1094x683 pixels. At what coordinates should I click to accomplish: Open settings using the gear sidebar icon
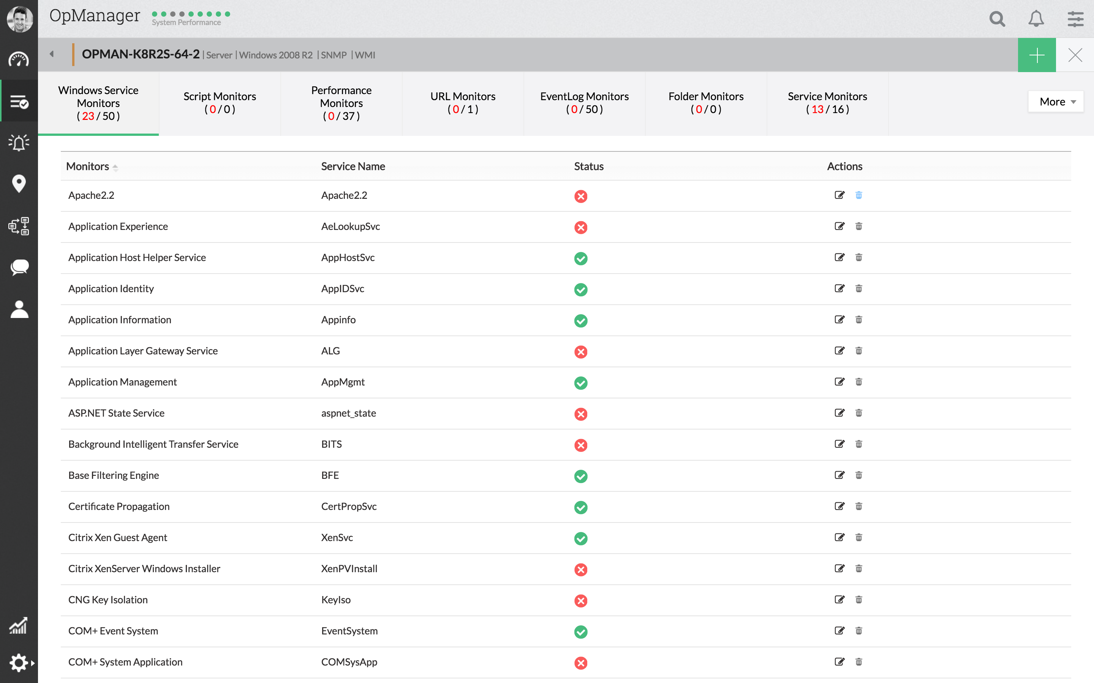click(x=19, y=663)
